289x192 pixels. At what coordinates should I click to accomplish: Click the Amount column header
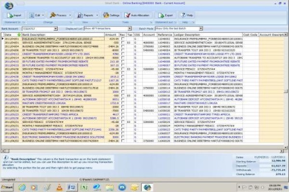coord(112,35)
